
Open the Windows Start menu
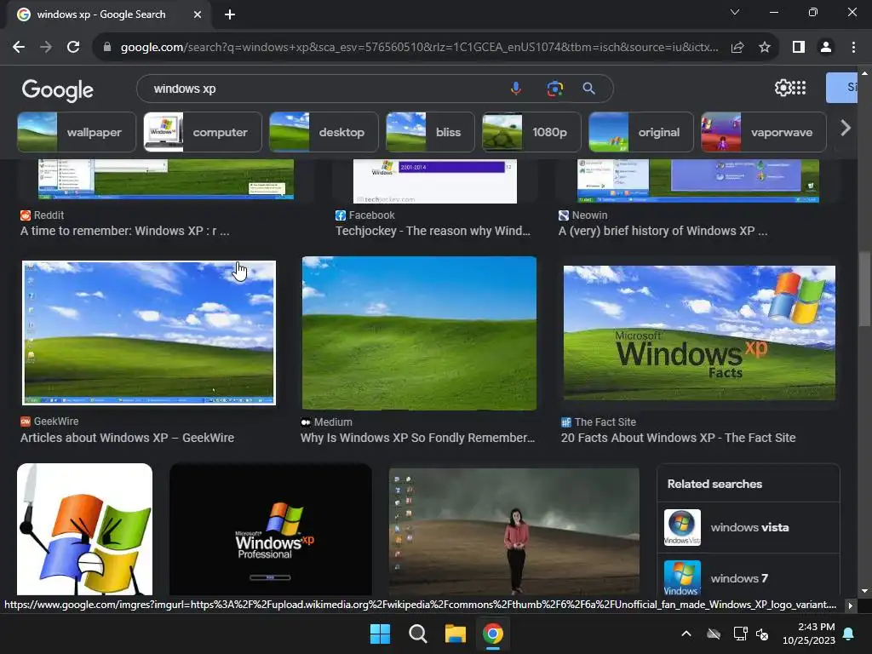pos(381,634)
